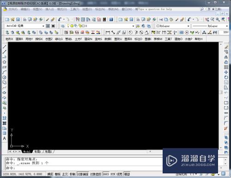Screen dimensions: 231x178
Task: Select the Model tab
Action: [x=27, y=152]
